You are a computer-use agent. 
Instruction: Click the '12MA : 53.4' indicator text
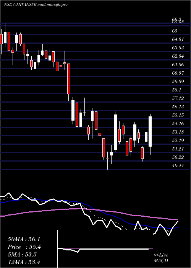(24, 262)
